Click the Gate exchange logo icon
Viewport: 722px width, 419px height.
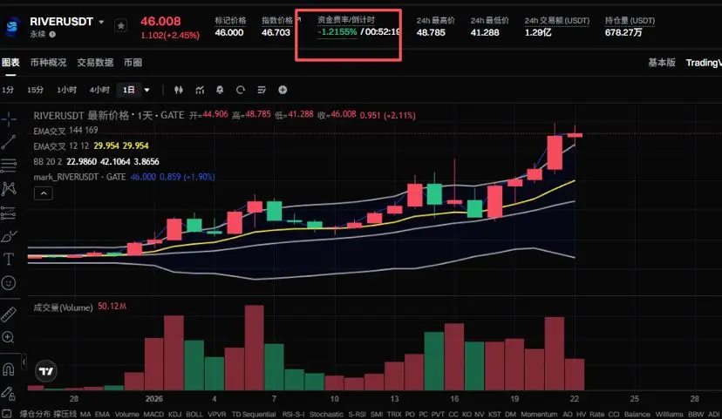click(12, 27)
